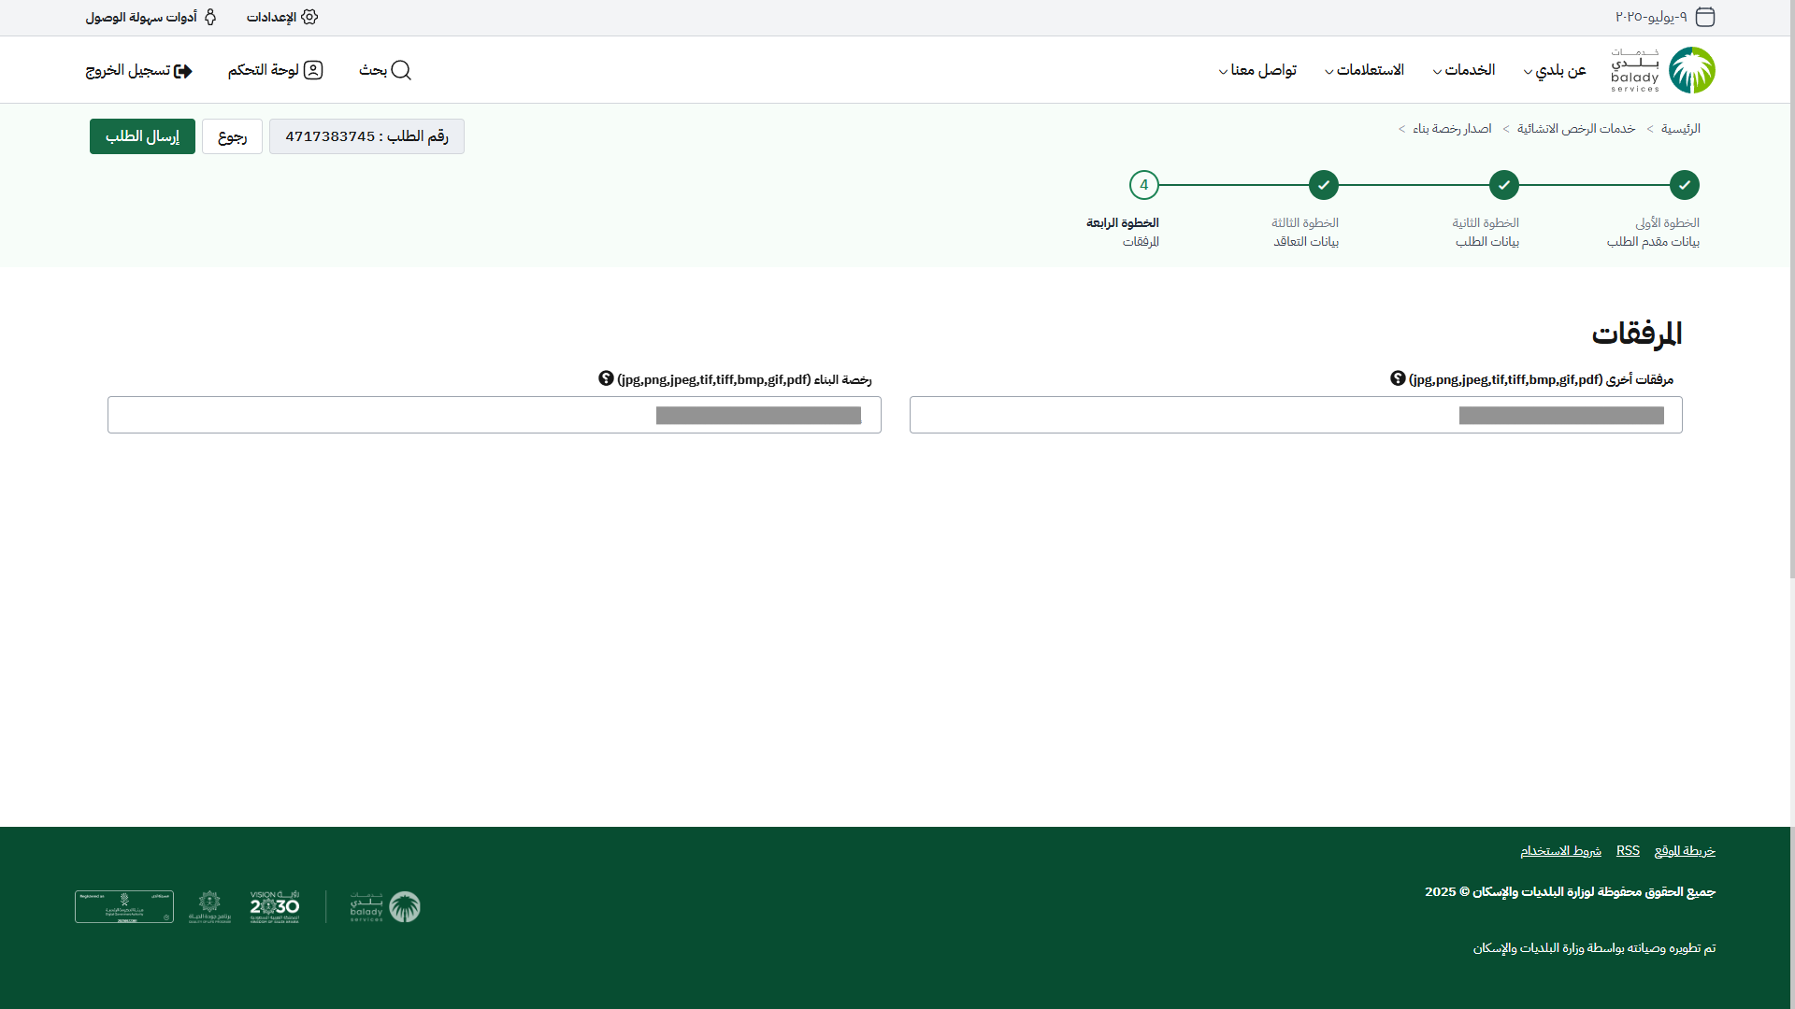The width and height of the screenshot is (1795, 1009).
Task: Go to completed first step circle
Action: pyautogui.click(x=1684, y=185)
